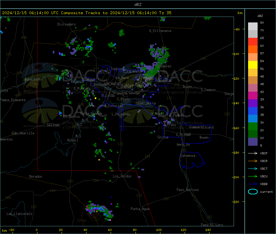Click the 'Composite Tracks to' header text
Screen dimensions: 276x234
[84, 13]
